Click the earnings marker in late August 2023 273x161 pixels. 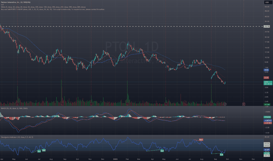coord(211,104)
